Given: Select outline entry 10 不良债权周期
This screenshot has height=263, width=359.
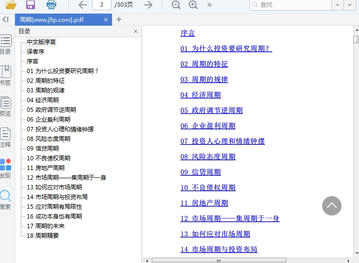Looking at the screenshot, I should [49, 158].
